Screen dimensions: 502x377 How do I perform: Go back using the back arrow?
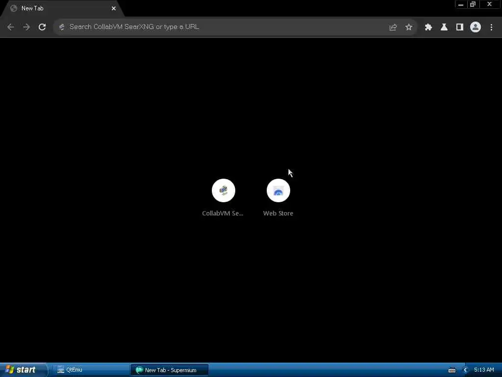click(x=11, y=27)
